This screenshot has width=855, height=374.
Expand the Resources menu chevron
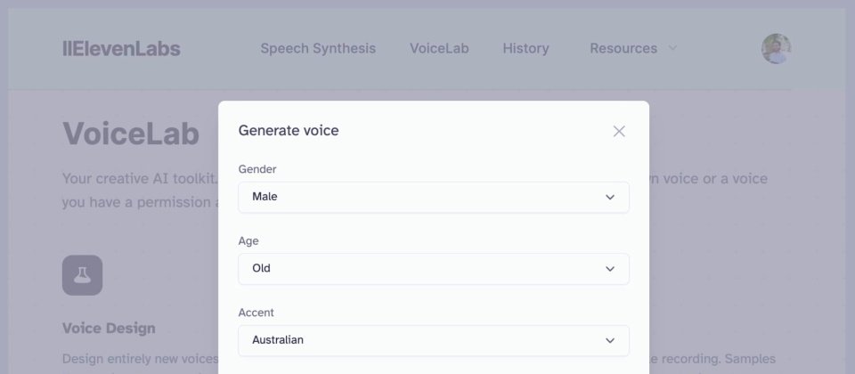click(672, 48)
